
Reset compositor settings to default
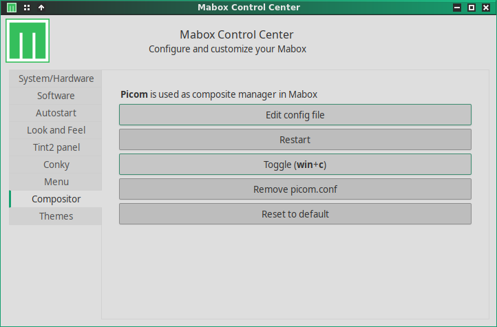click(x=295, y=214)
